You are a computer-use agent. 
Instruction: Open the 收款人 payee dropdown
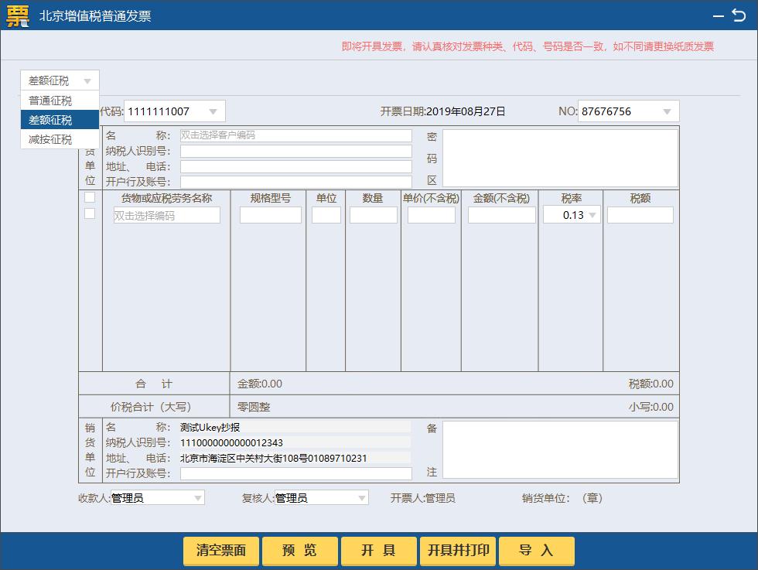[198, 497]
